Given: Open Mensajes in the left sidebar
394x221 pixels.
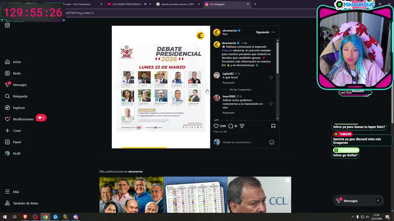Looking at the screenshot, I should point(16,85).
